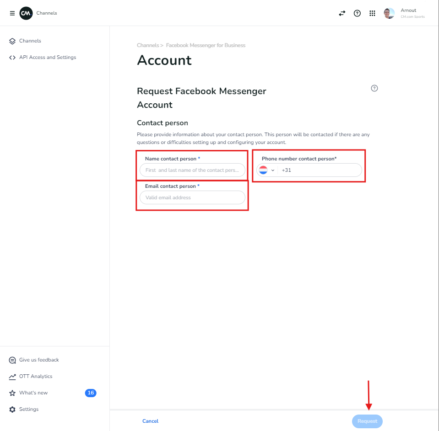Screen dimensions: 439x431
Task: Open the hamburger navigation menu
Action: tap(12, 13)
